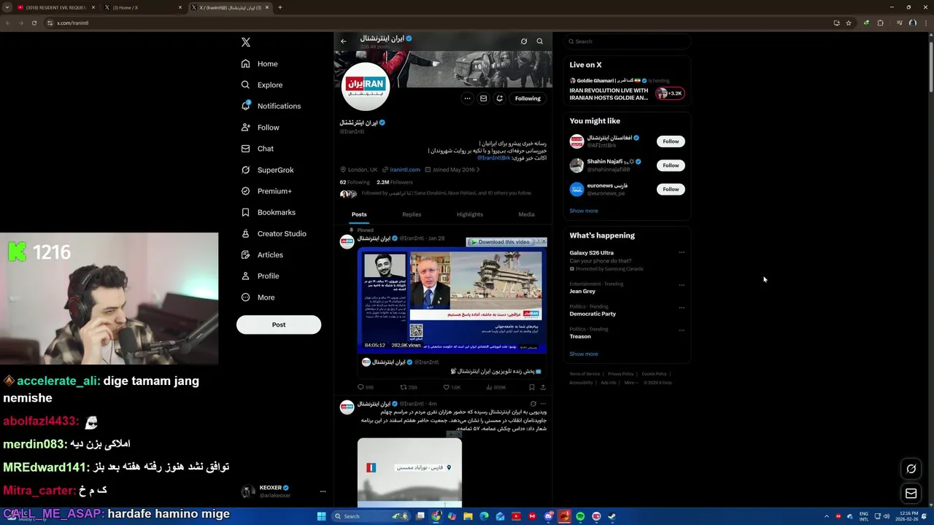The width and height of the screenshot is (934, 525).
Task: Join the Iran Revolution Live space +3.2K
Action: click(x=669, y=93)
